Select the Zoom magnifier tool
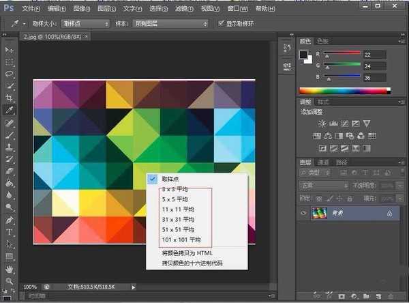This screenshot has width=409, height=303. [x=10, y=280]
